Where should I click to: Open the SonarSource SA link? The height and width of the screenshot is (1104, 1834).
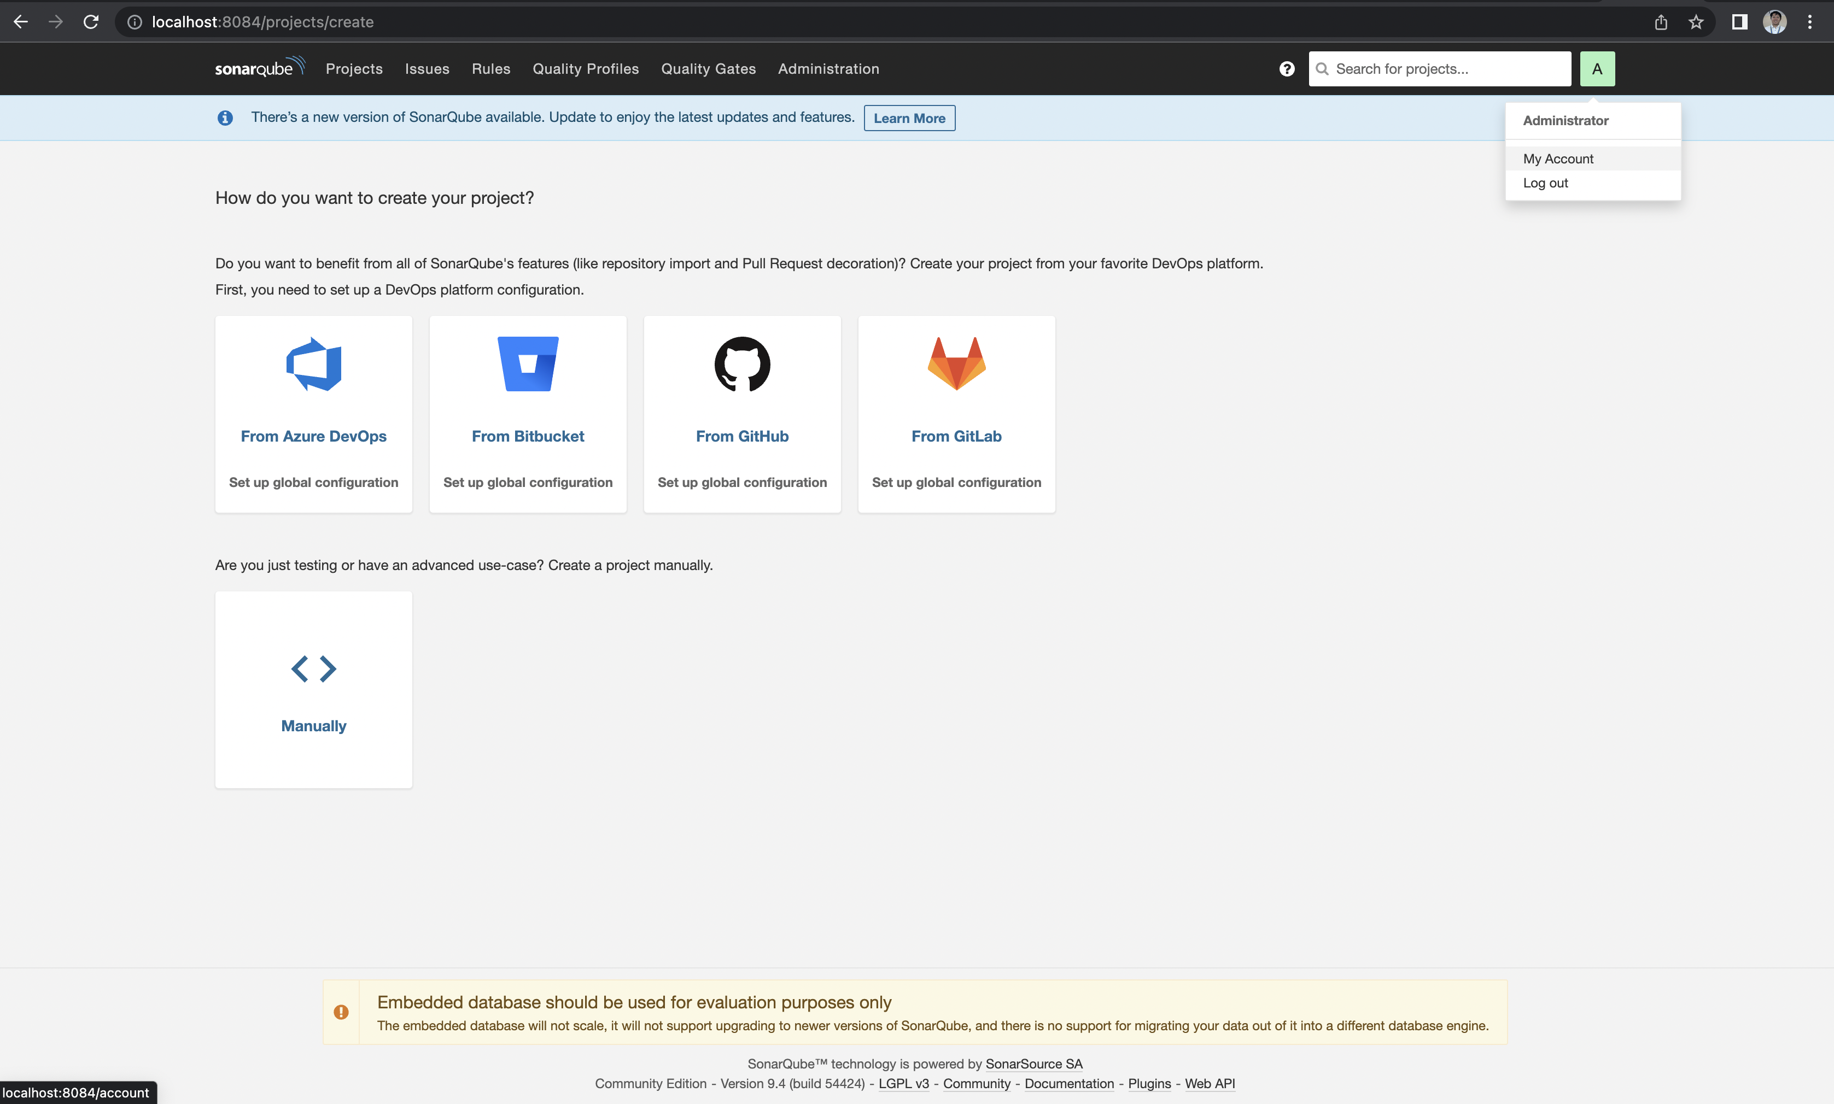[1034, 1064]
